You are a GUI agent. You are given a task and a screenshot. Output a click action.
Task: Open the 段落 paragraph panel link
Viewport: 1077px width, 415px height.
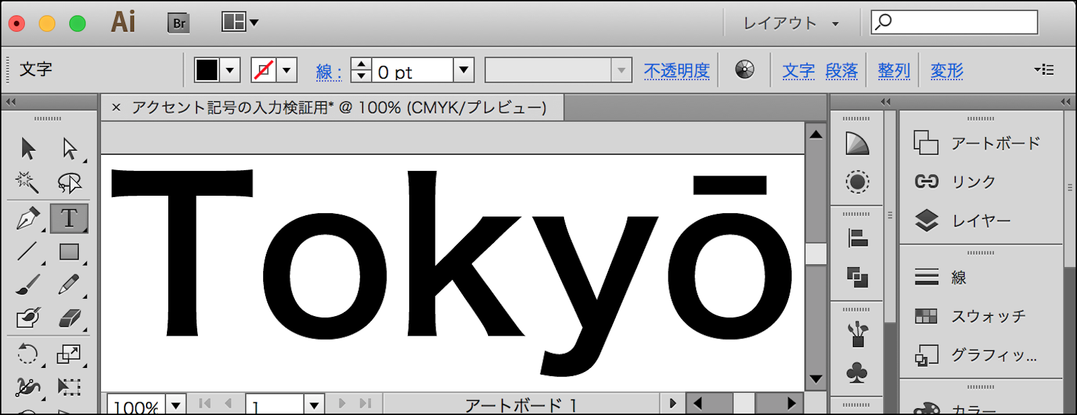coord(841,71)
